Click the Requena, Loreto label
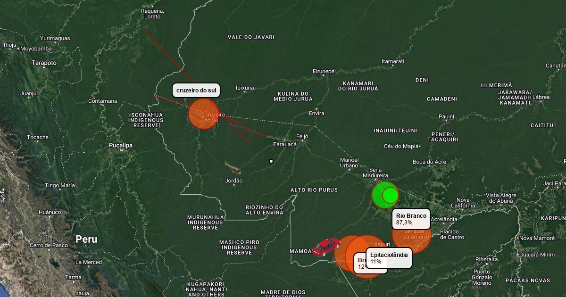The height and width of the screenshot is (297, 566). tap(152, 14)
